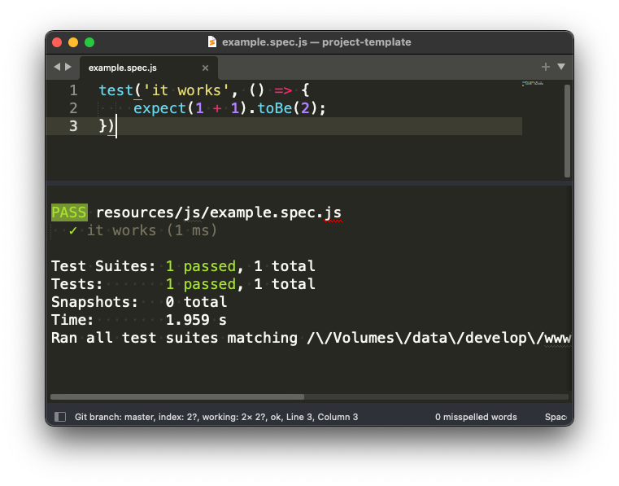Click line number 3 in the gutter
The width and height of the screenshot is (619, 486).
click(73, 126)
